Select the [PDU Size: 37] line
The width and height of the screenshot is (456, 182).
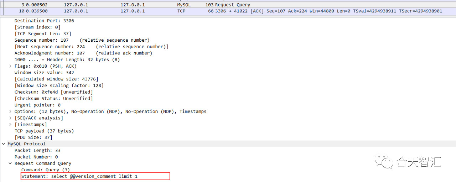(33, 137)
